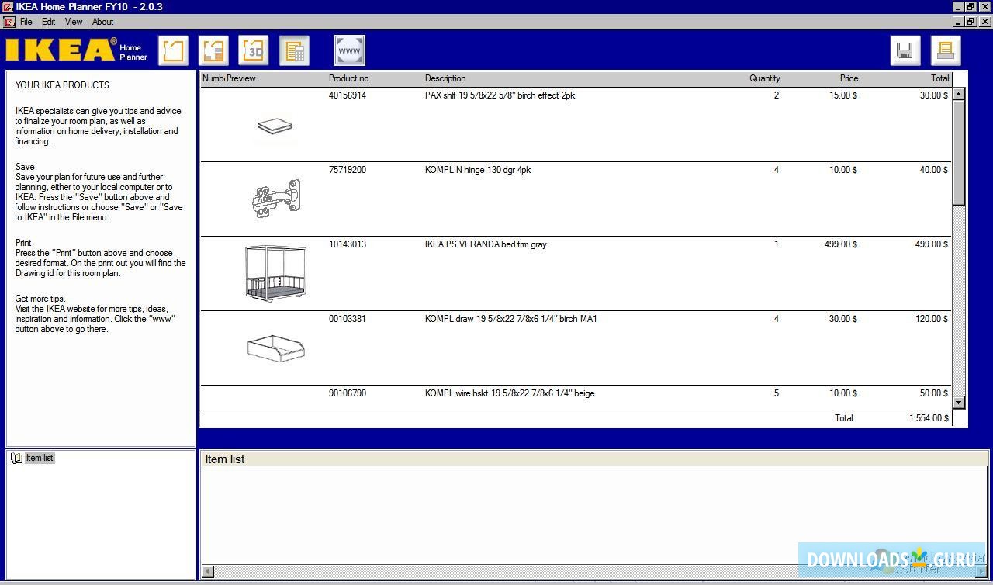Open the Edit menu
This screenshot has height=585, width=993.
[48, 21]
